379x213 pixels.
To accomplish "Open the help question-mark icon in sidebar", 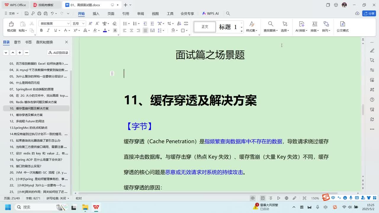I will click(x=372, y=100).
